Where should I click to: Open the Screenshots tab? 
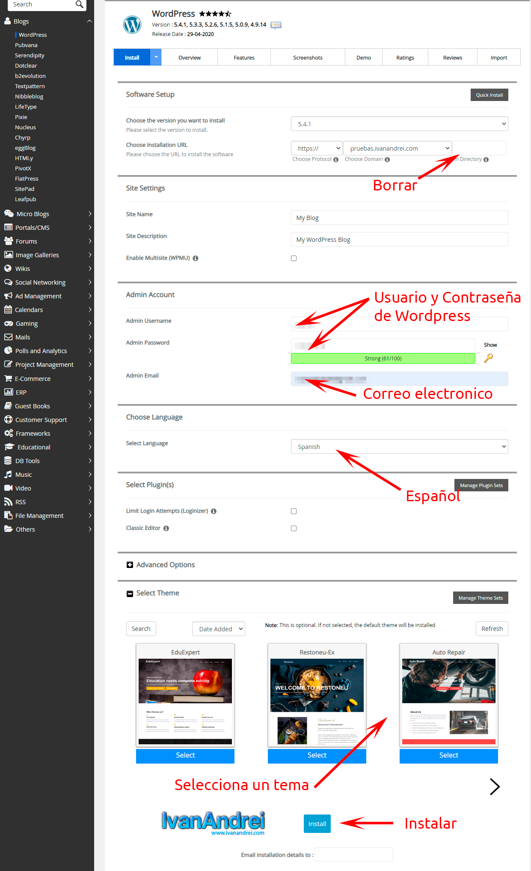click(x=308, y=57)
